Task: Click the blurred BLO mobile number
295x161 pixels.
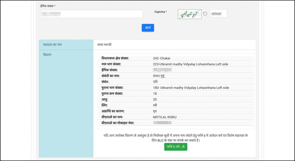Action: pyautogui.click(x=162, y=123)
